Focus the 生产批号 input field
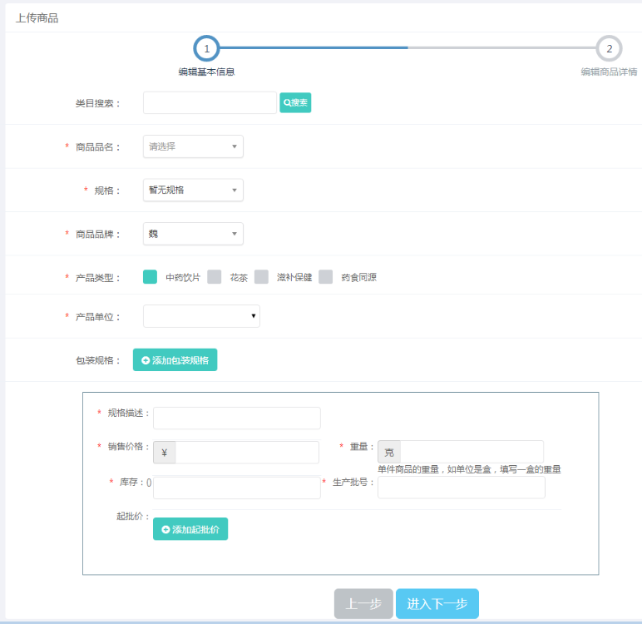The height and width of the screenshot is (624, 642). pos(462,488)
